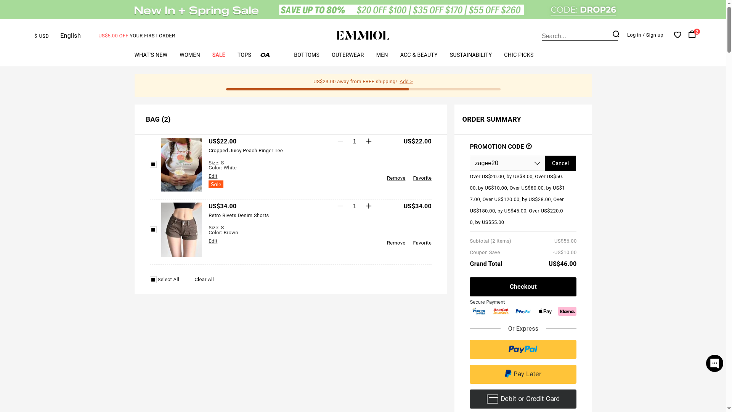Open the USD currency selector
The width and height of the screenshot is (732, 412).
click(42, 36)
